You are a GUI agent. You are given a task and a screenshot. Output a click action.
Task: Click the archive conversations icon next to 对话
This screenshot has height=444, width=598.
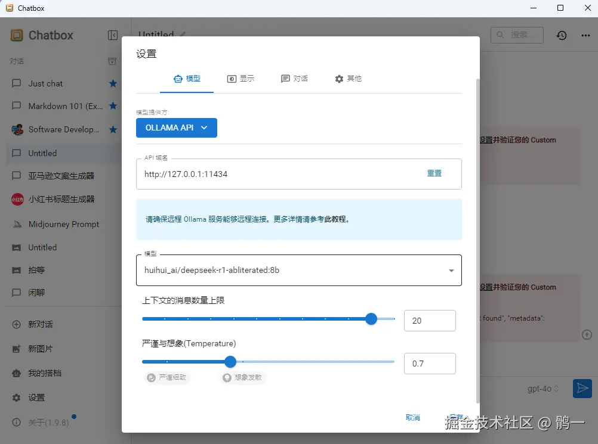112,61
